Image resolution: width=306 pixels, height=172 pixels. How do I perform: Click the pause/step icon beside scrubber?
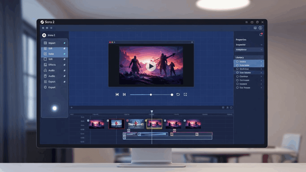(124, 94)
